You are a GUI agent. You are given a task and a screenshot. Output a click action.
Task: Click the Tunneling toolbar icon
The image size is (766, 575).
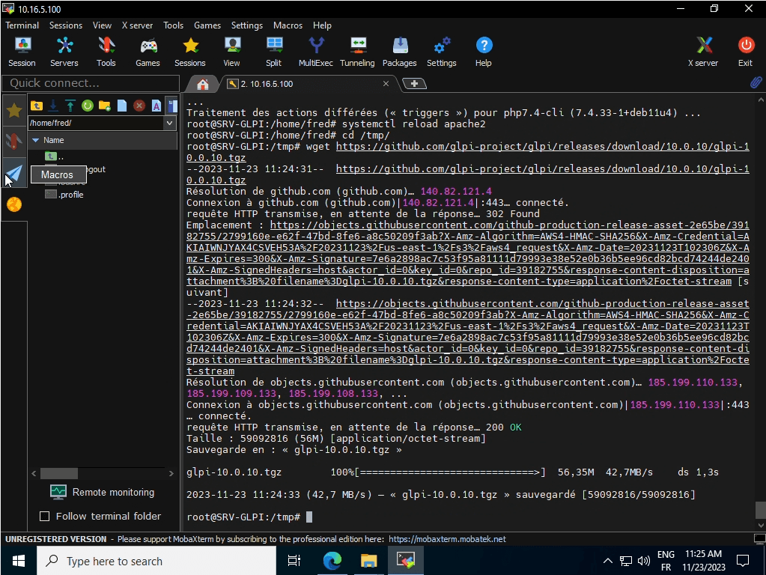point(357,51)
